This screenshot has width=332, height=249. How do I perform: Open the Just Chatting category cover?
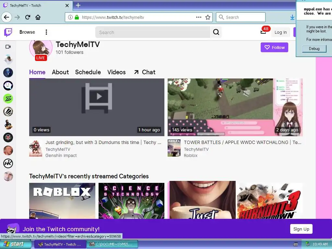pos(202,200)
